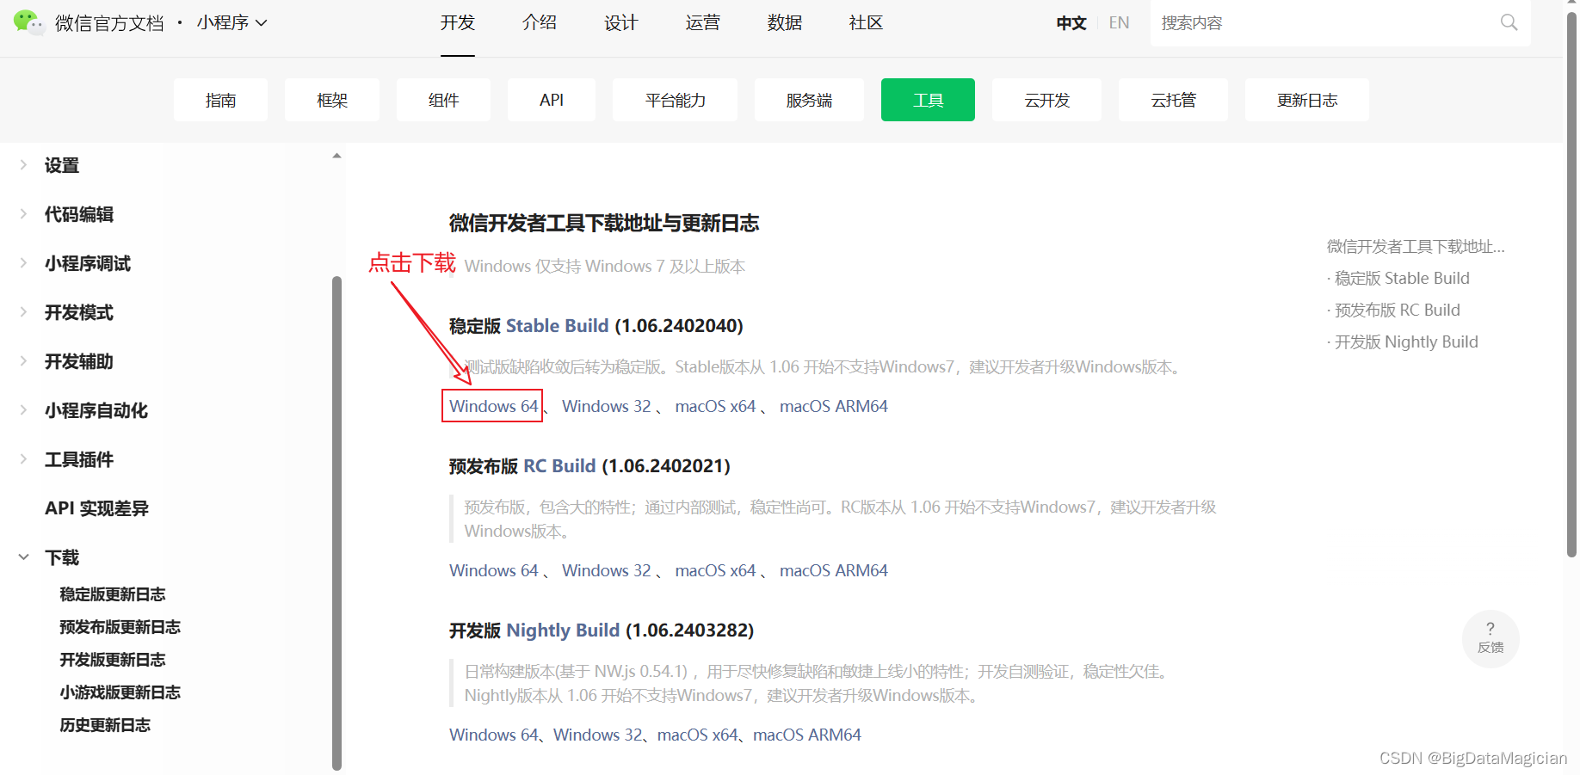Open the feedback question-mark button
This screenshot has height=775, width=1580.
[x=1491, y=638]
